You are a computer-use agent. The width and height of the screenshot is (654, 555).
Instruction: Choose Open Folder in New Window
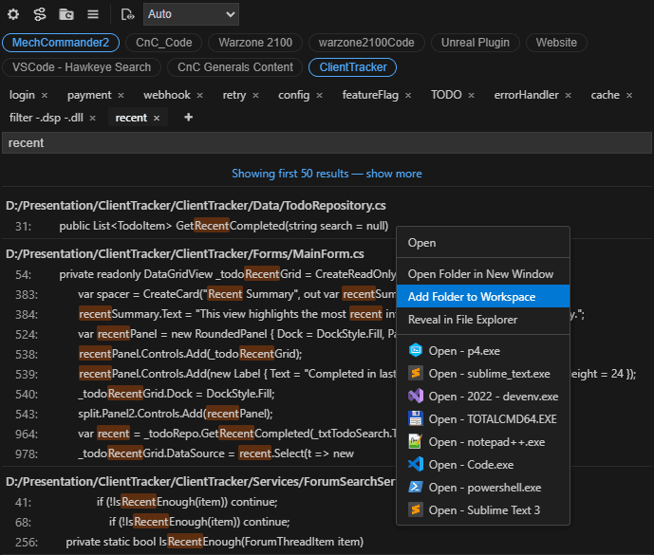[x=483, y=274]
